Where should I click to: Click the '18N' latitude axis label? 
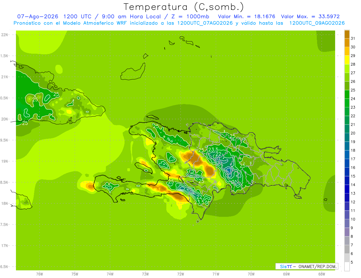tap(5, 203)
